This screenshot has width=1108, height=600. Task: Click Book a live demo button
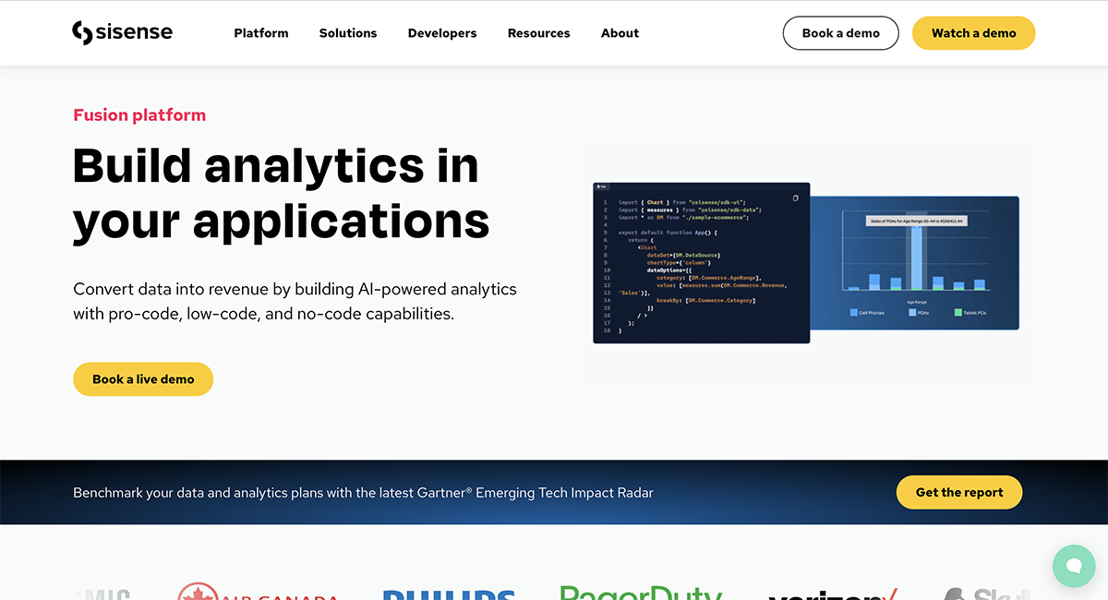pyautogui.click(x=143, y=379)
